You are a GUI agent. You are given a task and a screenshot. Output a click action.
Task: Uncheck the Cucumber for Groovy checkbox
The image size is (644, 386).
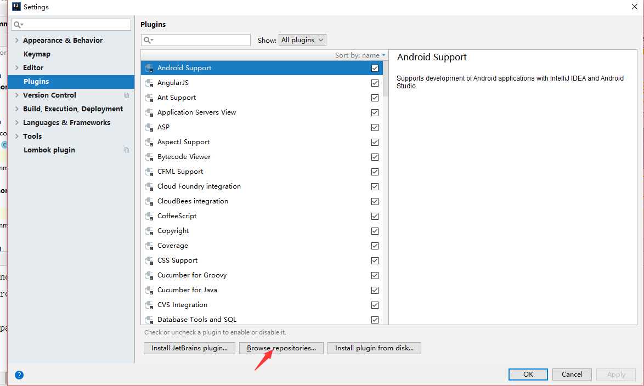(x=375, y=275)
